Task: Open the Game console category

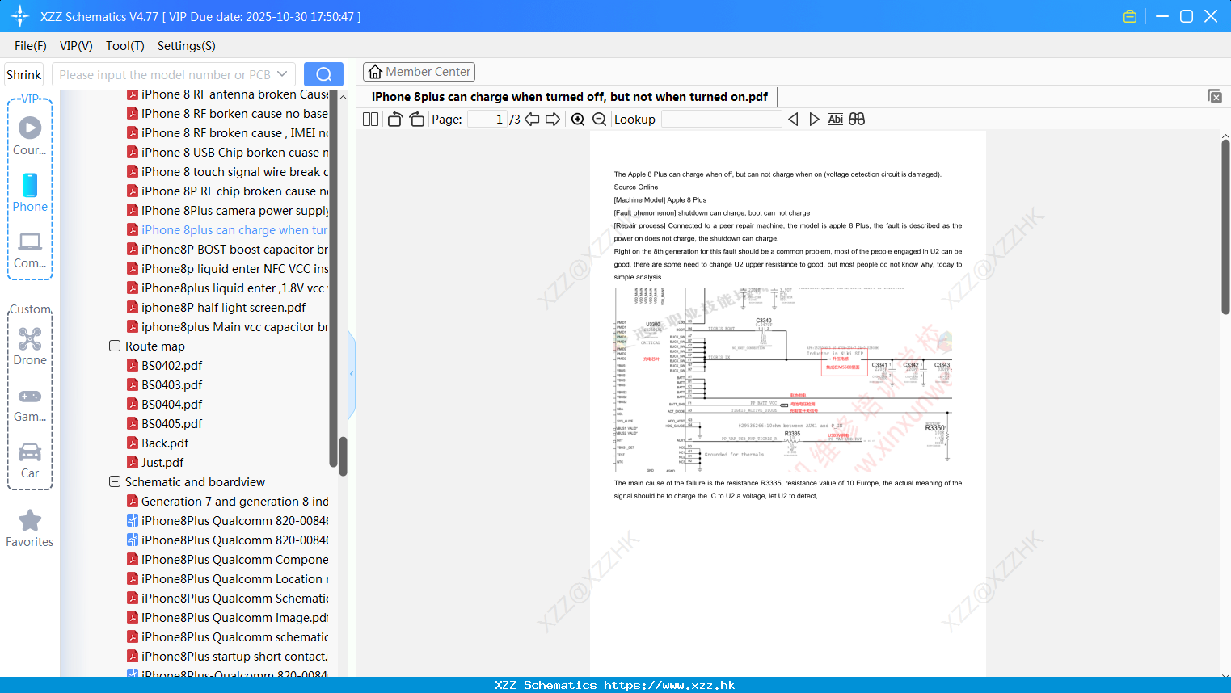Action: [30, 405]
